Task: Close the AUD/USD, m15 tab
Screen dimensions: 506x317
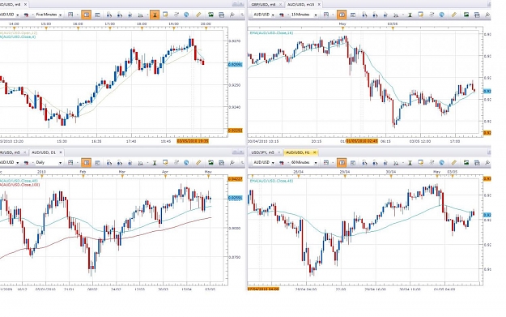Action: (319, 5)
